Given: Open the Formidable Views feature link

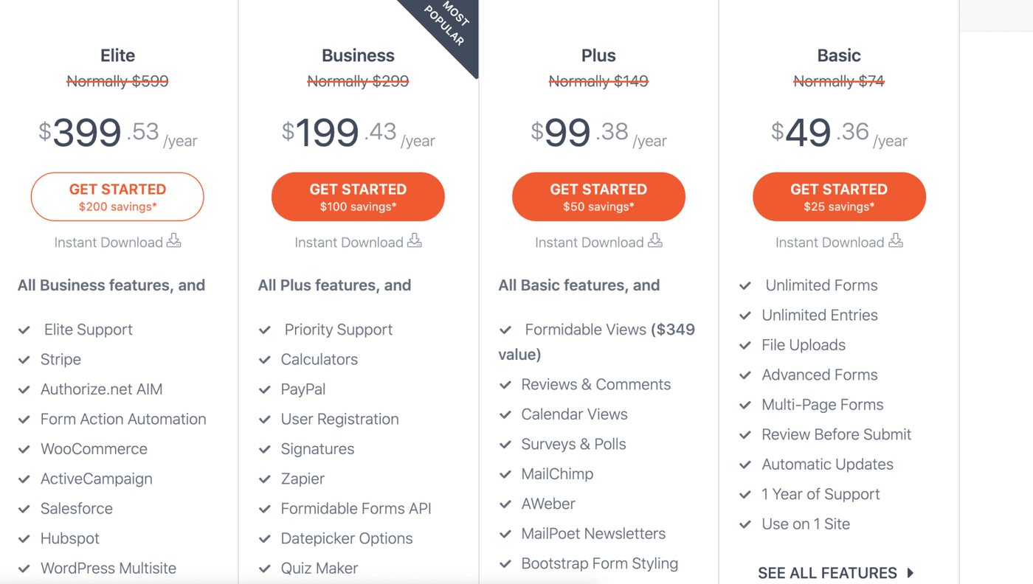Looking at the screenshot, I should (585, 330).
